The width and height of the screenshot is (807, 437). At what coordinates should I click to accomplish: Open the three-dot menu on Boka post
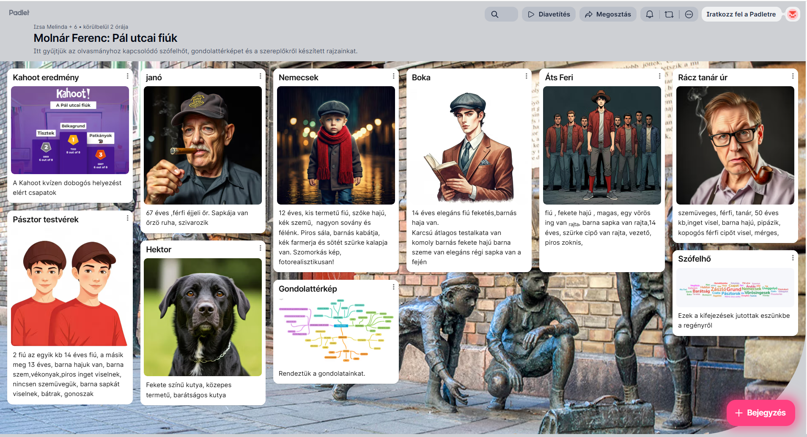coord(526,76)
